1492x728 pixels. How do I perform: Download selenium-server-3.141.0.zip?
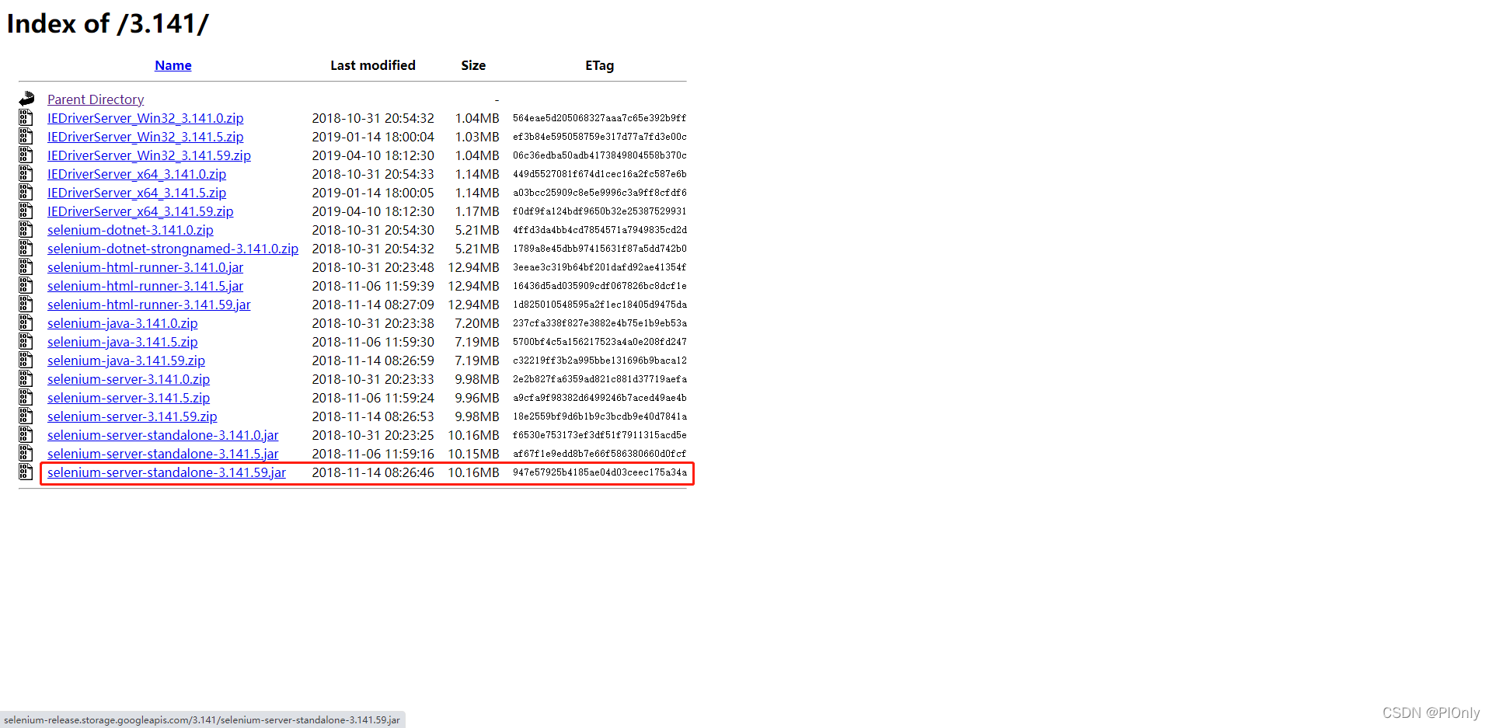(129, 379)
